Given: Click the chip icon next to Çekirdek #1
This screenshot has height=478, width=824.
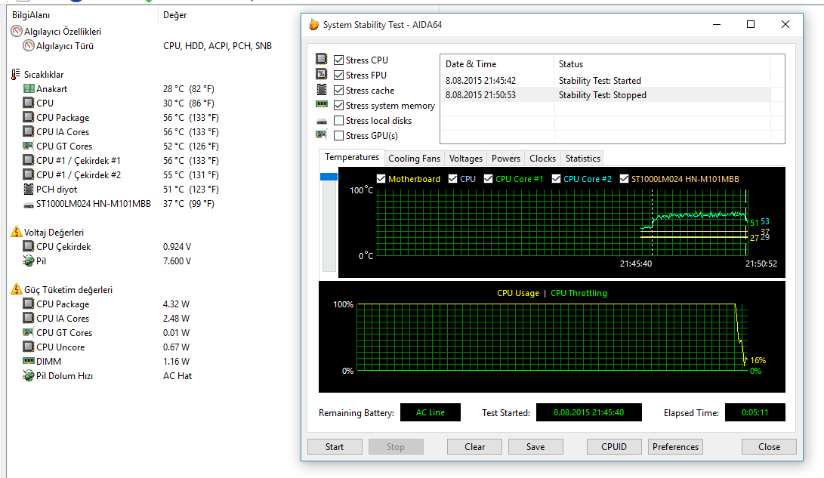Looking at the screenshot, I should click(29, 160).
